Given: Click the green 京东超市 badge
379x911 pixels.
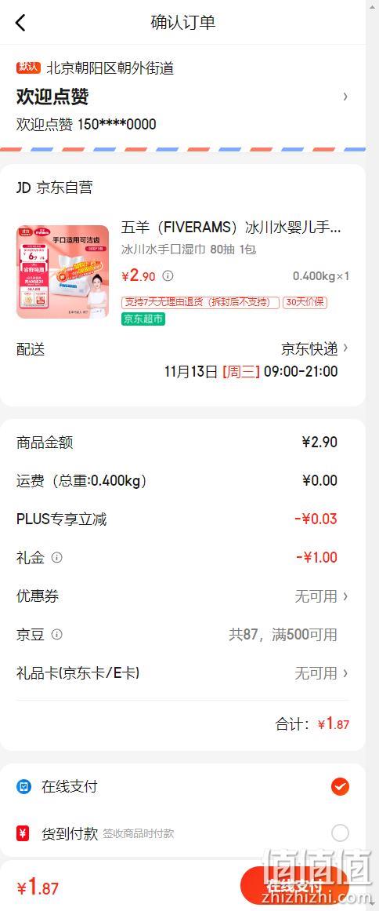Looking at the screenshot, I should tap(143, 319).
